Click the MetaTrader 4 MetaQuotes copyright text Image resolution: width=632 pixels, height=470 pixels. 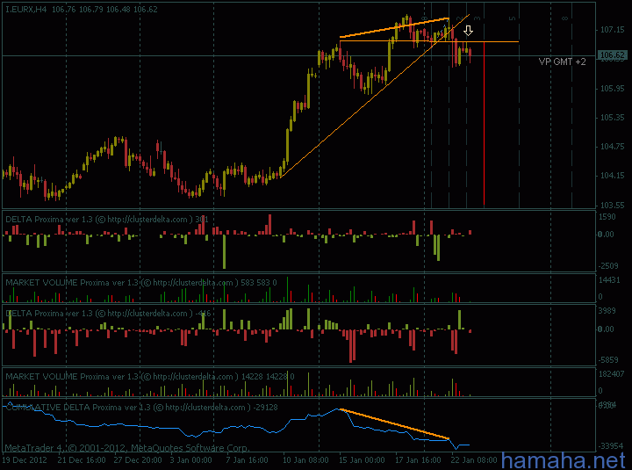127,448
